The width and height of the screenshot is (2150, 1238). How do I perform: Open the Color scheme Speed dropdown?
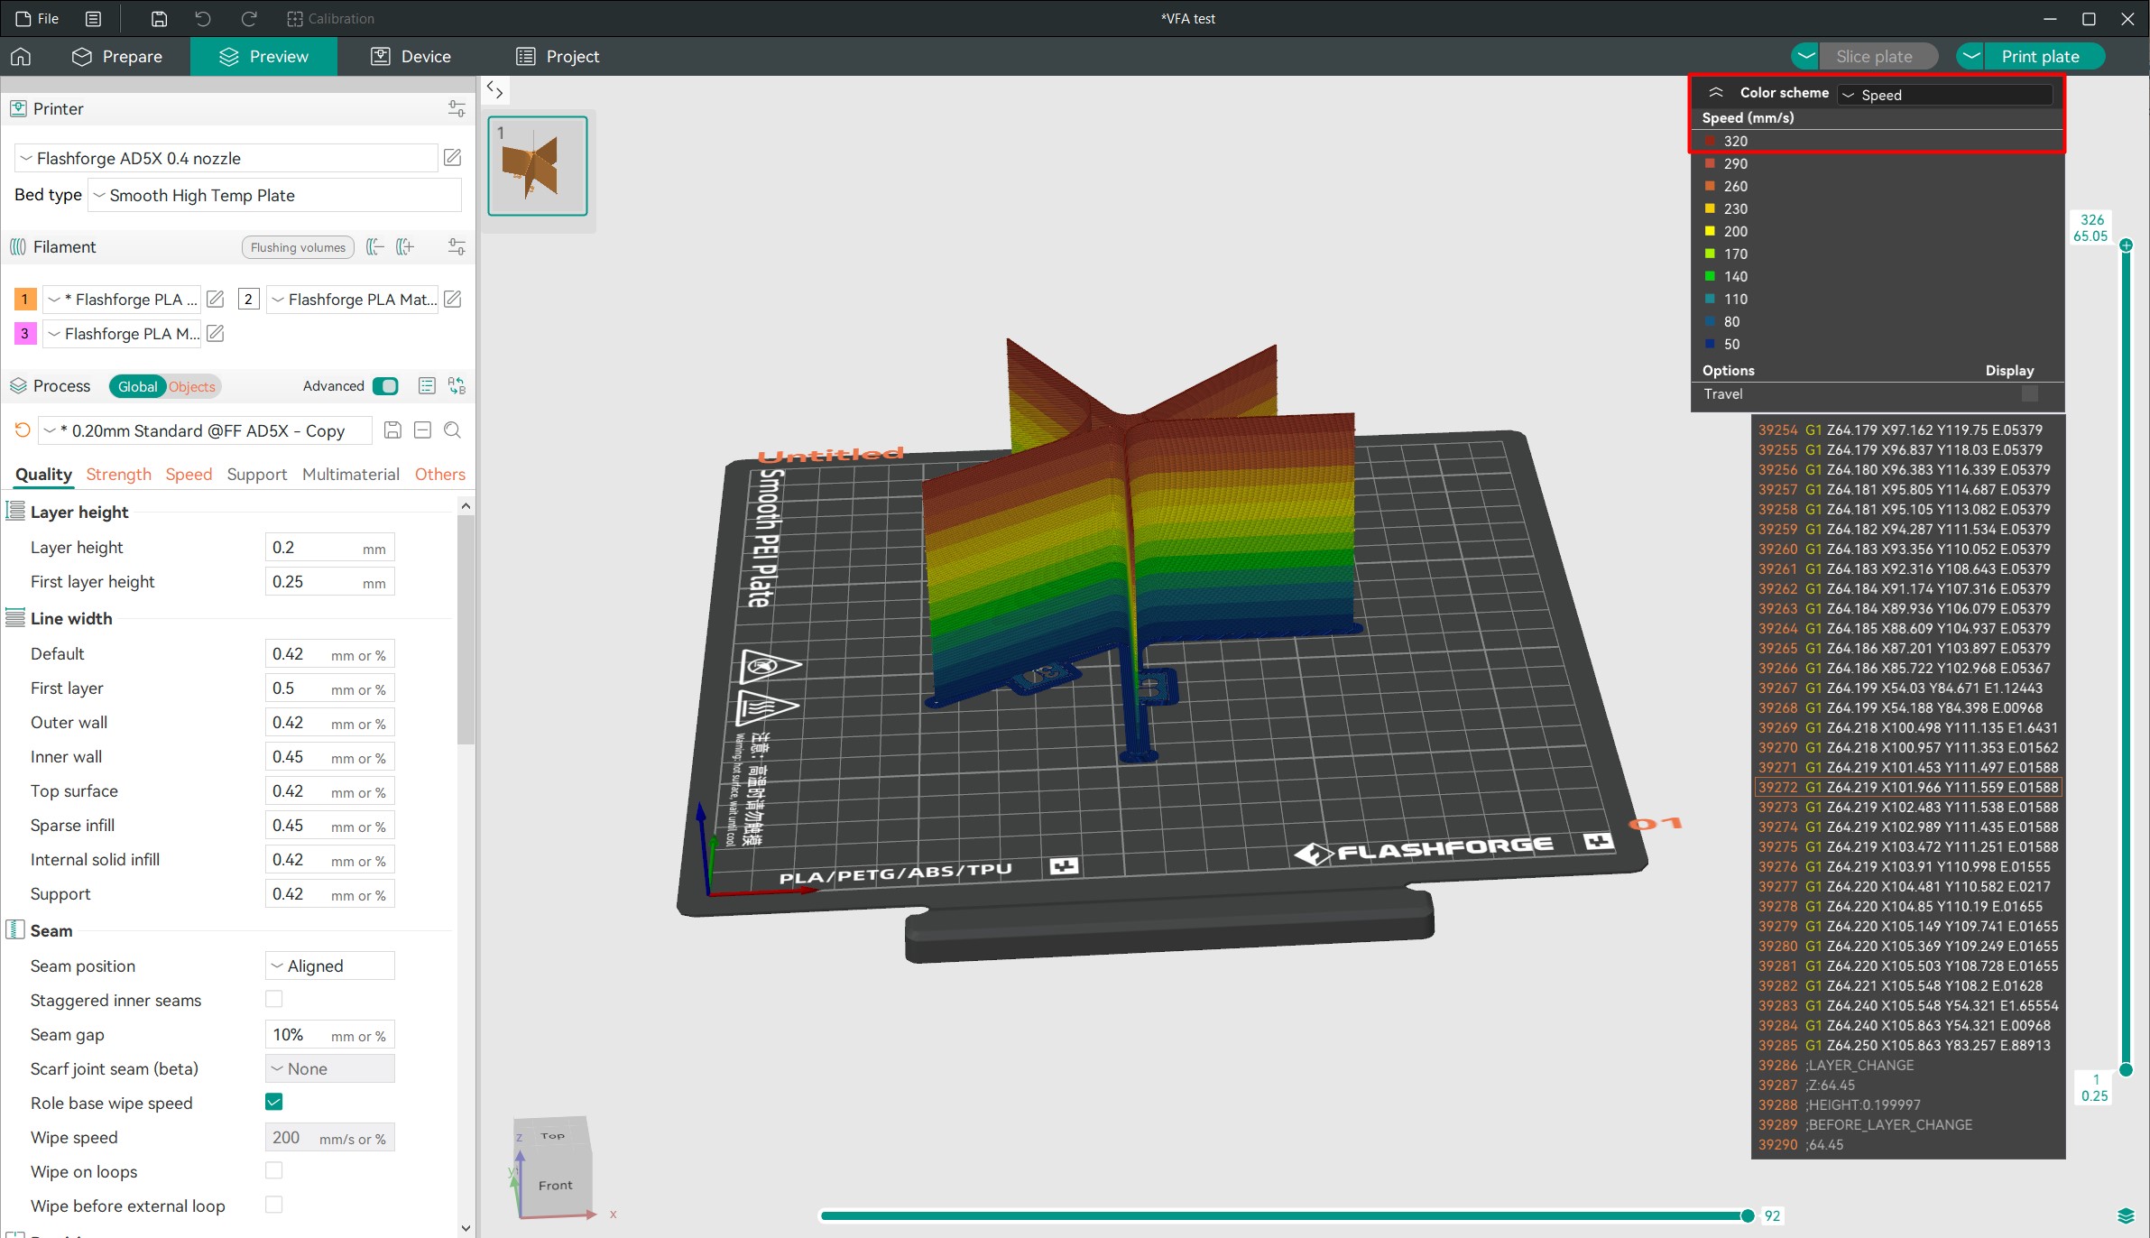pos(1944,95)
